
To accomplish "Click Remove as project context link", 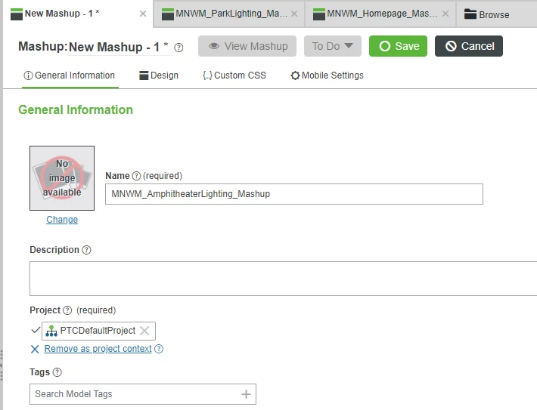I will 98,349.
